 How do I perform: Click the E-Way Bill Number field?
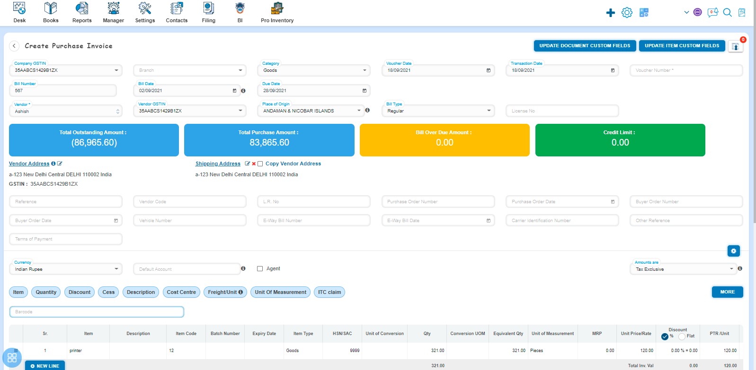point(313,221)
